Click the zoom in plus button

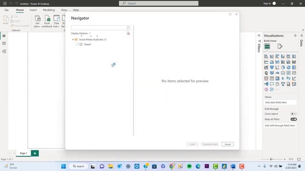285,159
